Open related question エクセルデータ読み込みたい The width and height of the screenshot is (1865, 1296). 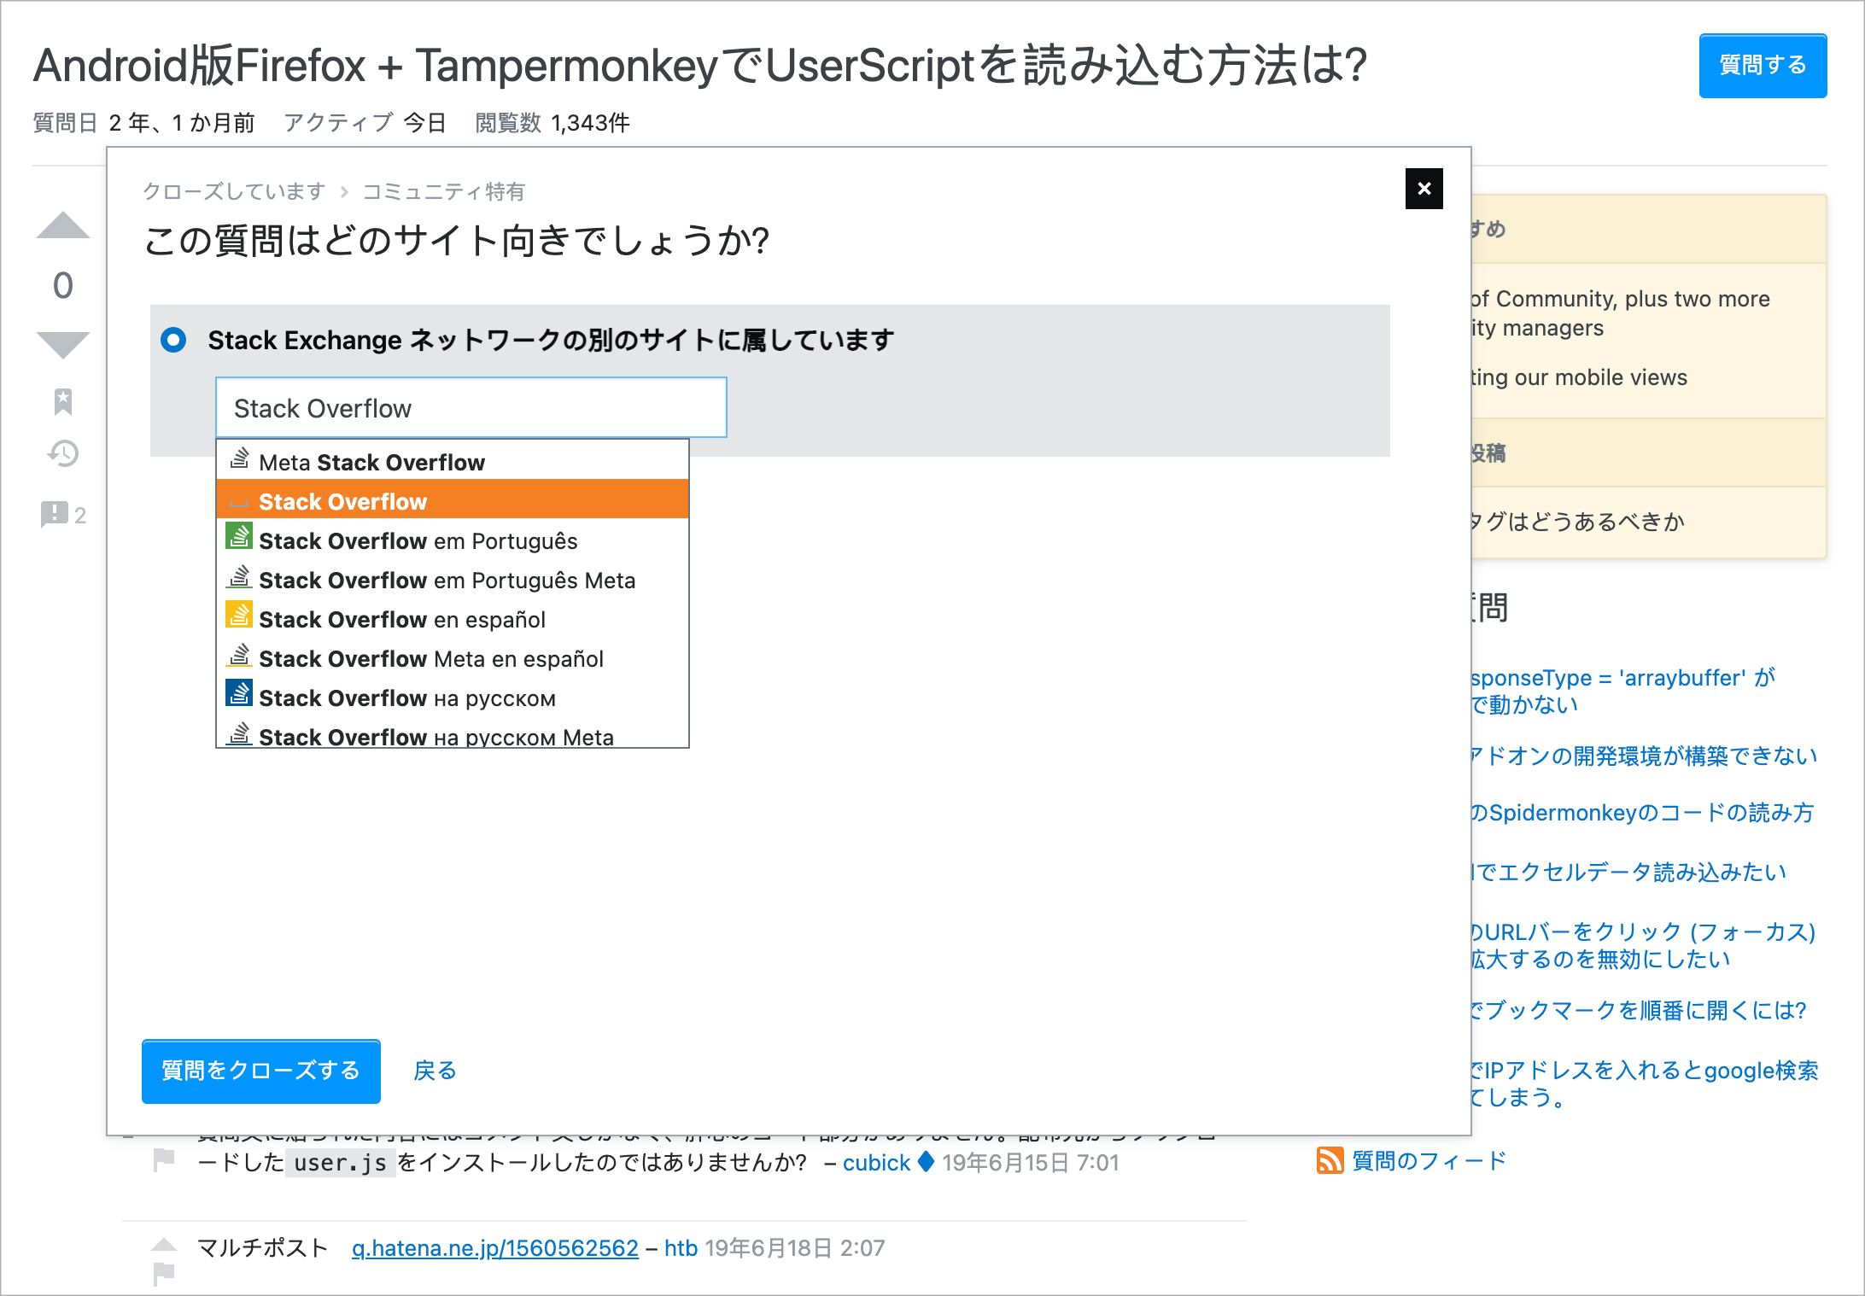pos(1628,872)
